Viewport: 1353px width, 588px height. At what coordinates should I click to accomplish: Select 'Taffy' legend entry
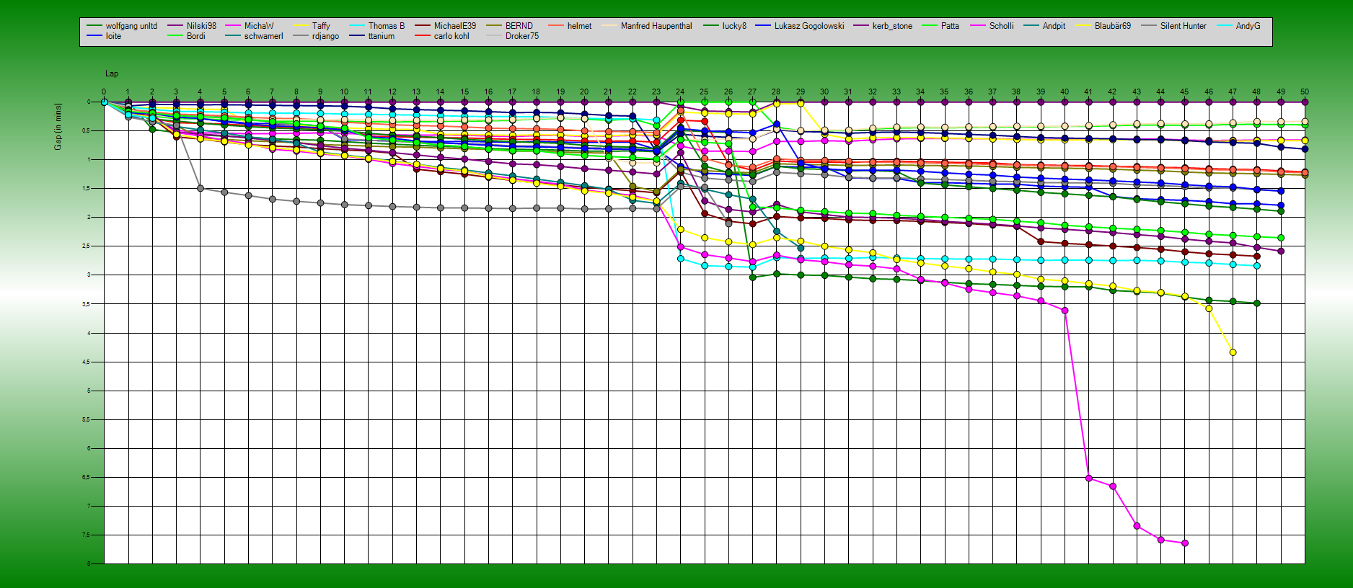(321, 26)
